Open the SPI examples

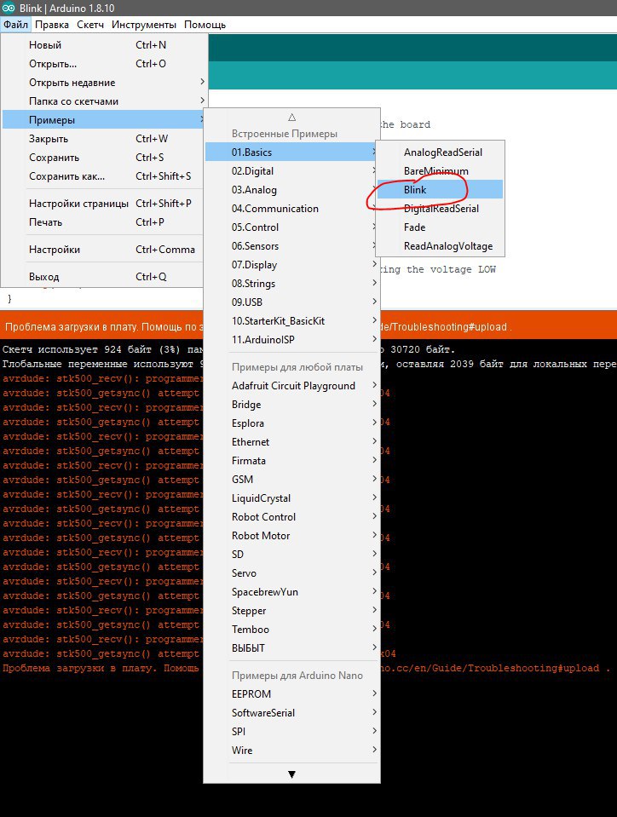(x=291, y=732)
